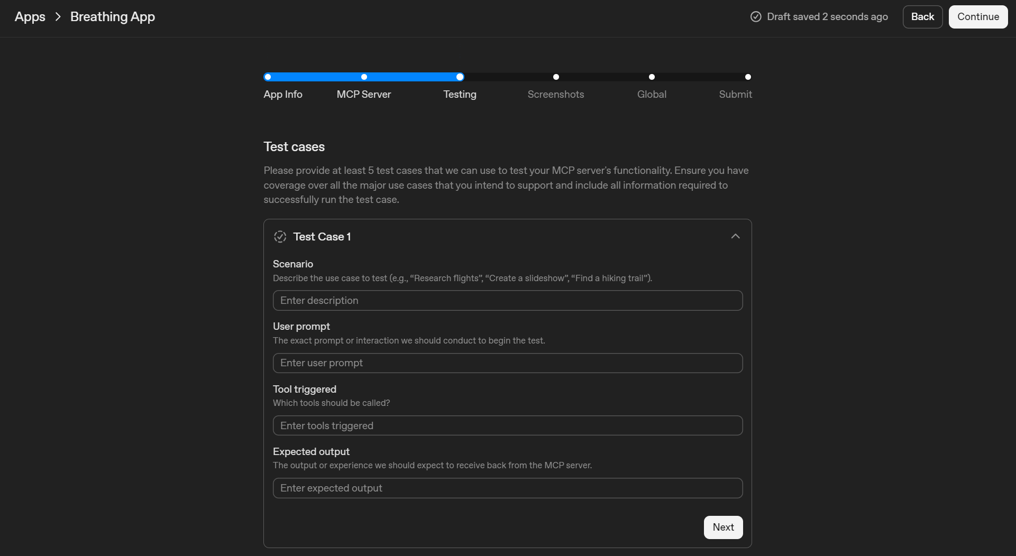Click the draft saved checkmark icon
This screenshot has height=556, width=1016.
(756, 16)
